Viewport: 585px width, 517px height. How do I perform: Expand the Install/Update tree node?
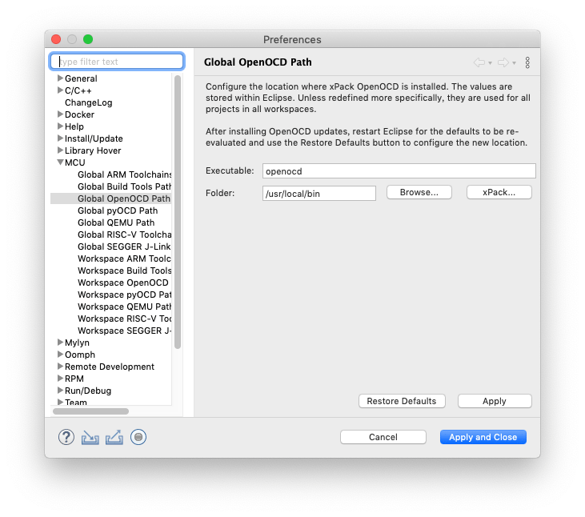point(60,138)
